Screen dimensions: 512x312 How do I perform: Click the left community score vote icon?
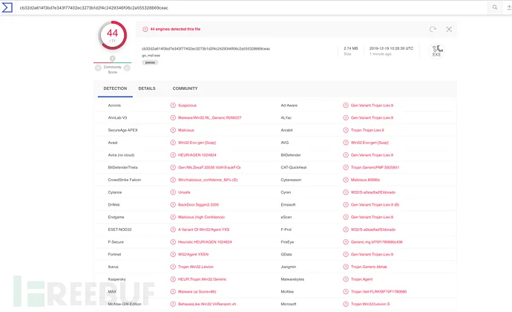click(x=98, y=68)
